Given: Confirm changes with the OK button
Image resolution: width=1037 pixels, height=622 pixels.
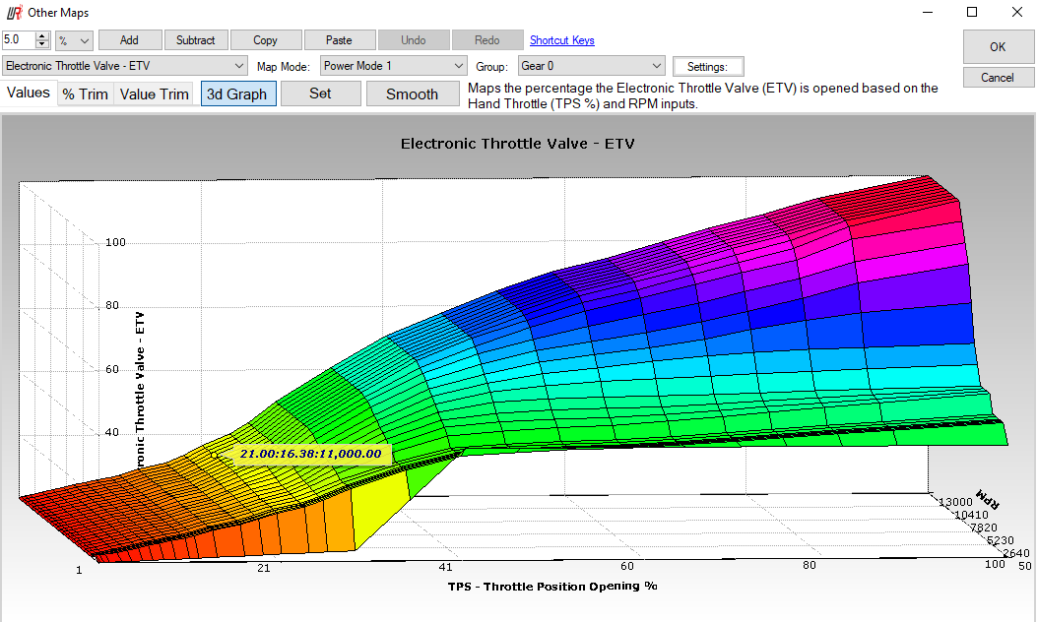Looking at the screenshot, I should click(997, 46).
